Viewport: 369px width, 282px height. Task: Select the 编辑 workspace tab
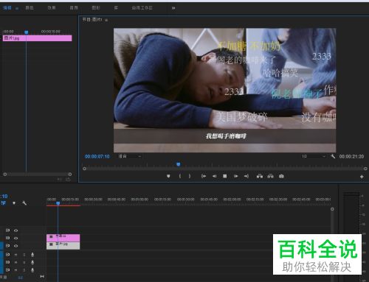click(x=7, y=8)
